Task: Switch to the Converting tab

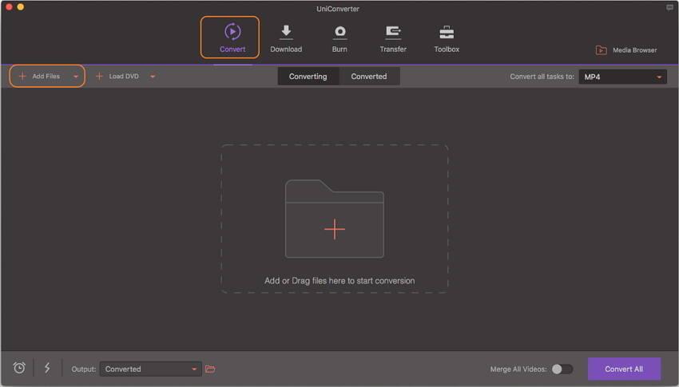Action: [308, 77]
